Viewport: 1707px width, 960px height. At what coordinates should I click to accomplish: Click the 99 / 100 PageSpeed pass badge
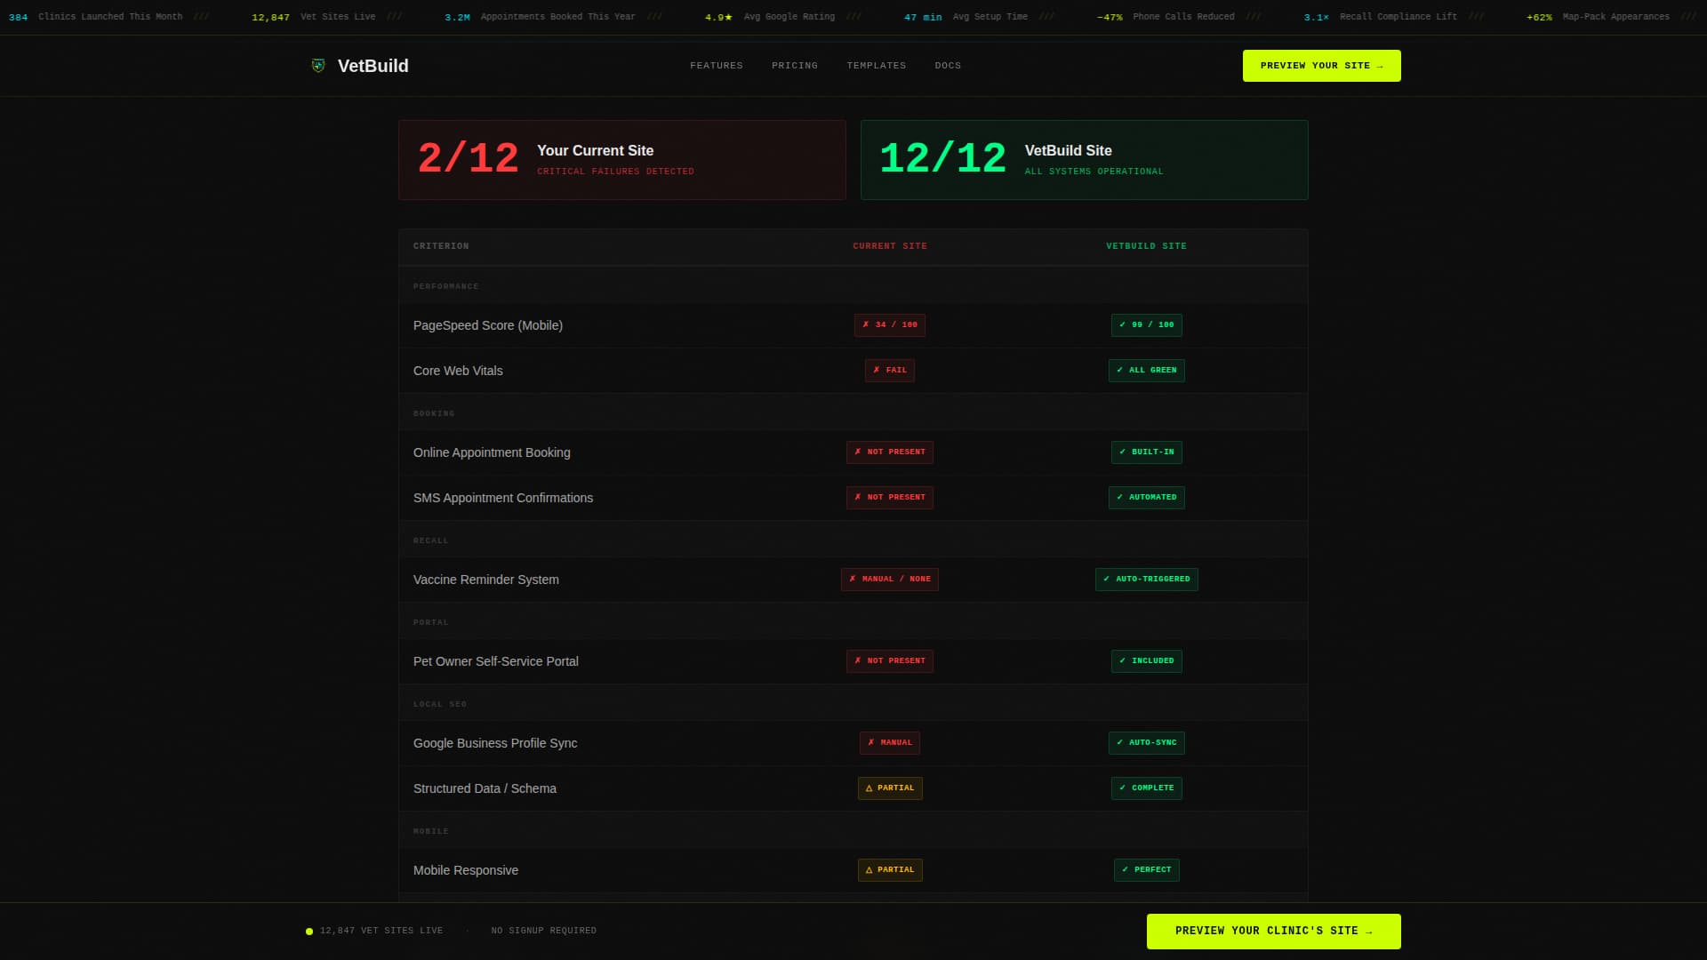pyautogui.click(x=1147, y=325)
